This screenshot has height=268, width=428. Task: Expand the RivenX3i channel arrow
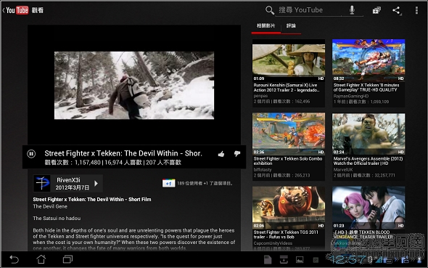[96, 183]
